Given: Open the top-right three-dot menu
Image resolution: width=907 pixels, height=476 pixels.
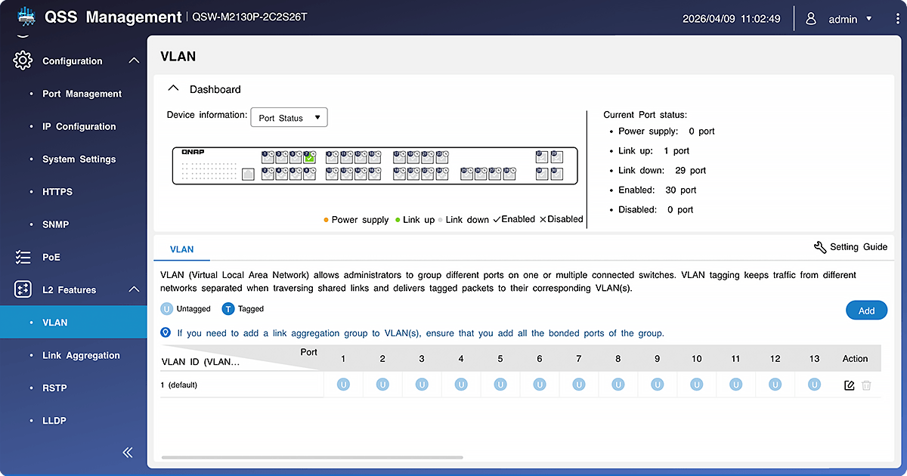Looking at the screenshot, I should click(x=895, y=19).
